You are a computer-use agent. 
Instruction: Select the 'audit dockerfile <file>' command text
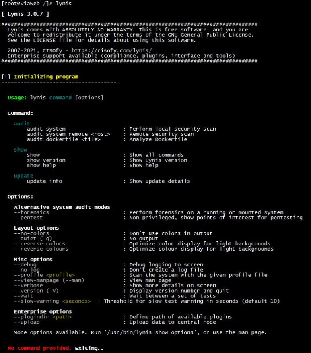(x=64, y=139)
